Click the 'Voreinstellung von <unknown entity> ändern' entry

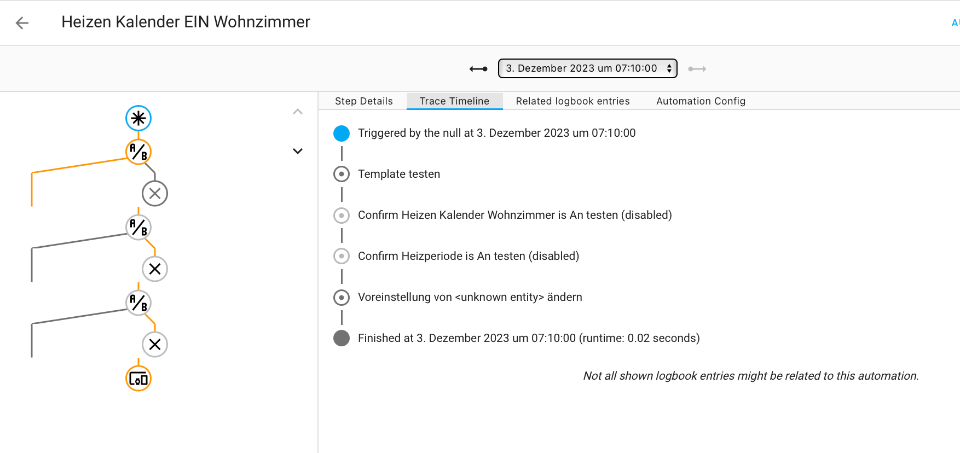point(470,297)
